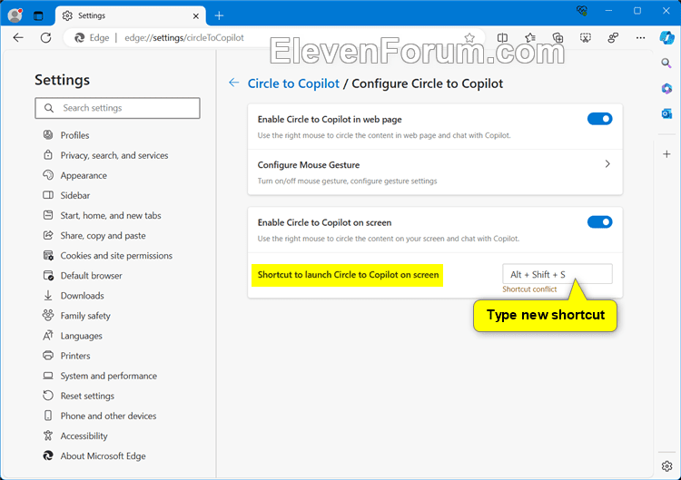Click the split screen toolbar icon
The width and height of the screenshot is (681, 480).
pyautogui.click(x=502, y=38)
